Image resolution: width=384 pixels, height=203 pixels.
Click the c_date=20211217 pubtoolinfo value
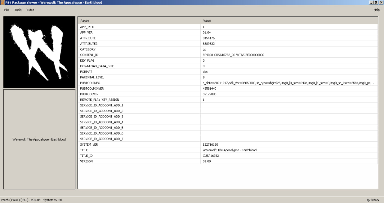[x=288, y=83]
